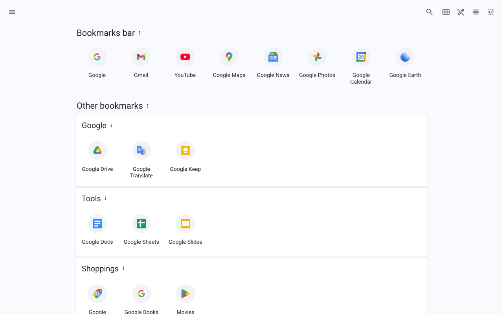Switch to list view layout
Viewport: 503px width, 314px height.
click(475, 12)
